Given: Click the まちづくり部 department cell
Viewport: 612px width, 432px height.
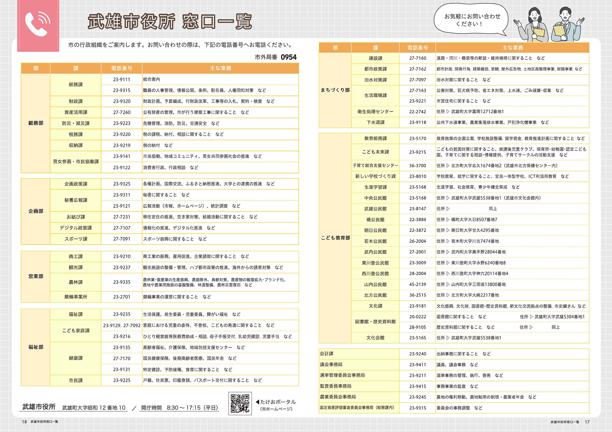Looking at the screenshot, I should pos(335,90).
